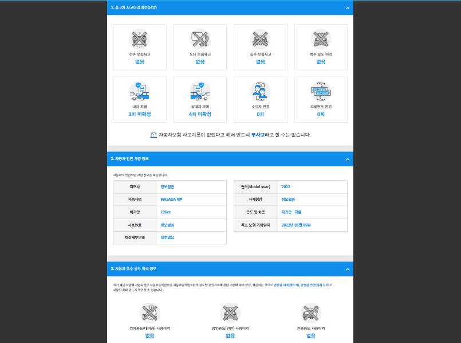The width and height of the screenshot is (461, 343).
Task: Click the blue 영업용 대여(렌트카) text in section 3
Action: point(286,285)
